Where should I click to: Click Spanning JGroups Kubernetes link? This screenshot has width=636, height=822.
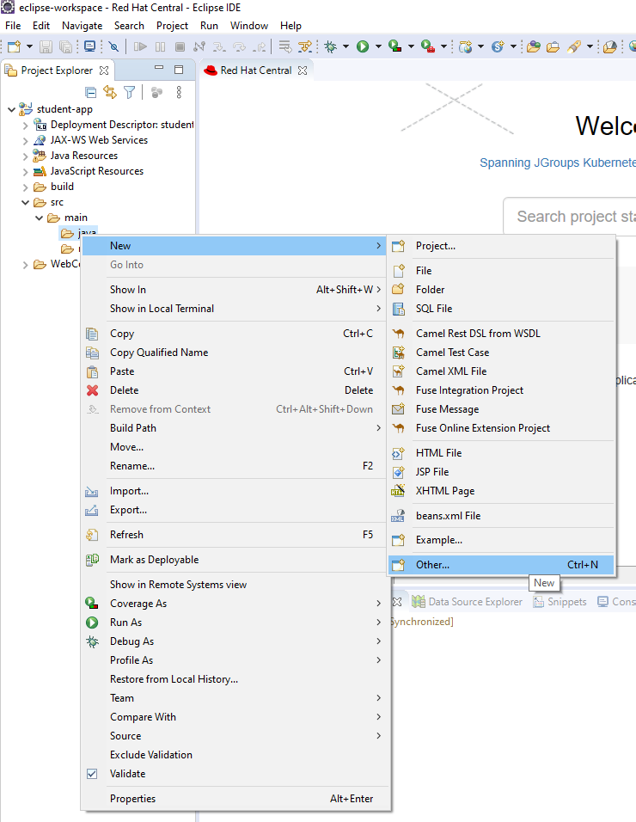click(x=558, y=163)
